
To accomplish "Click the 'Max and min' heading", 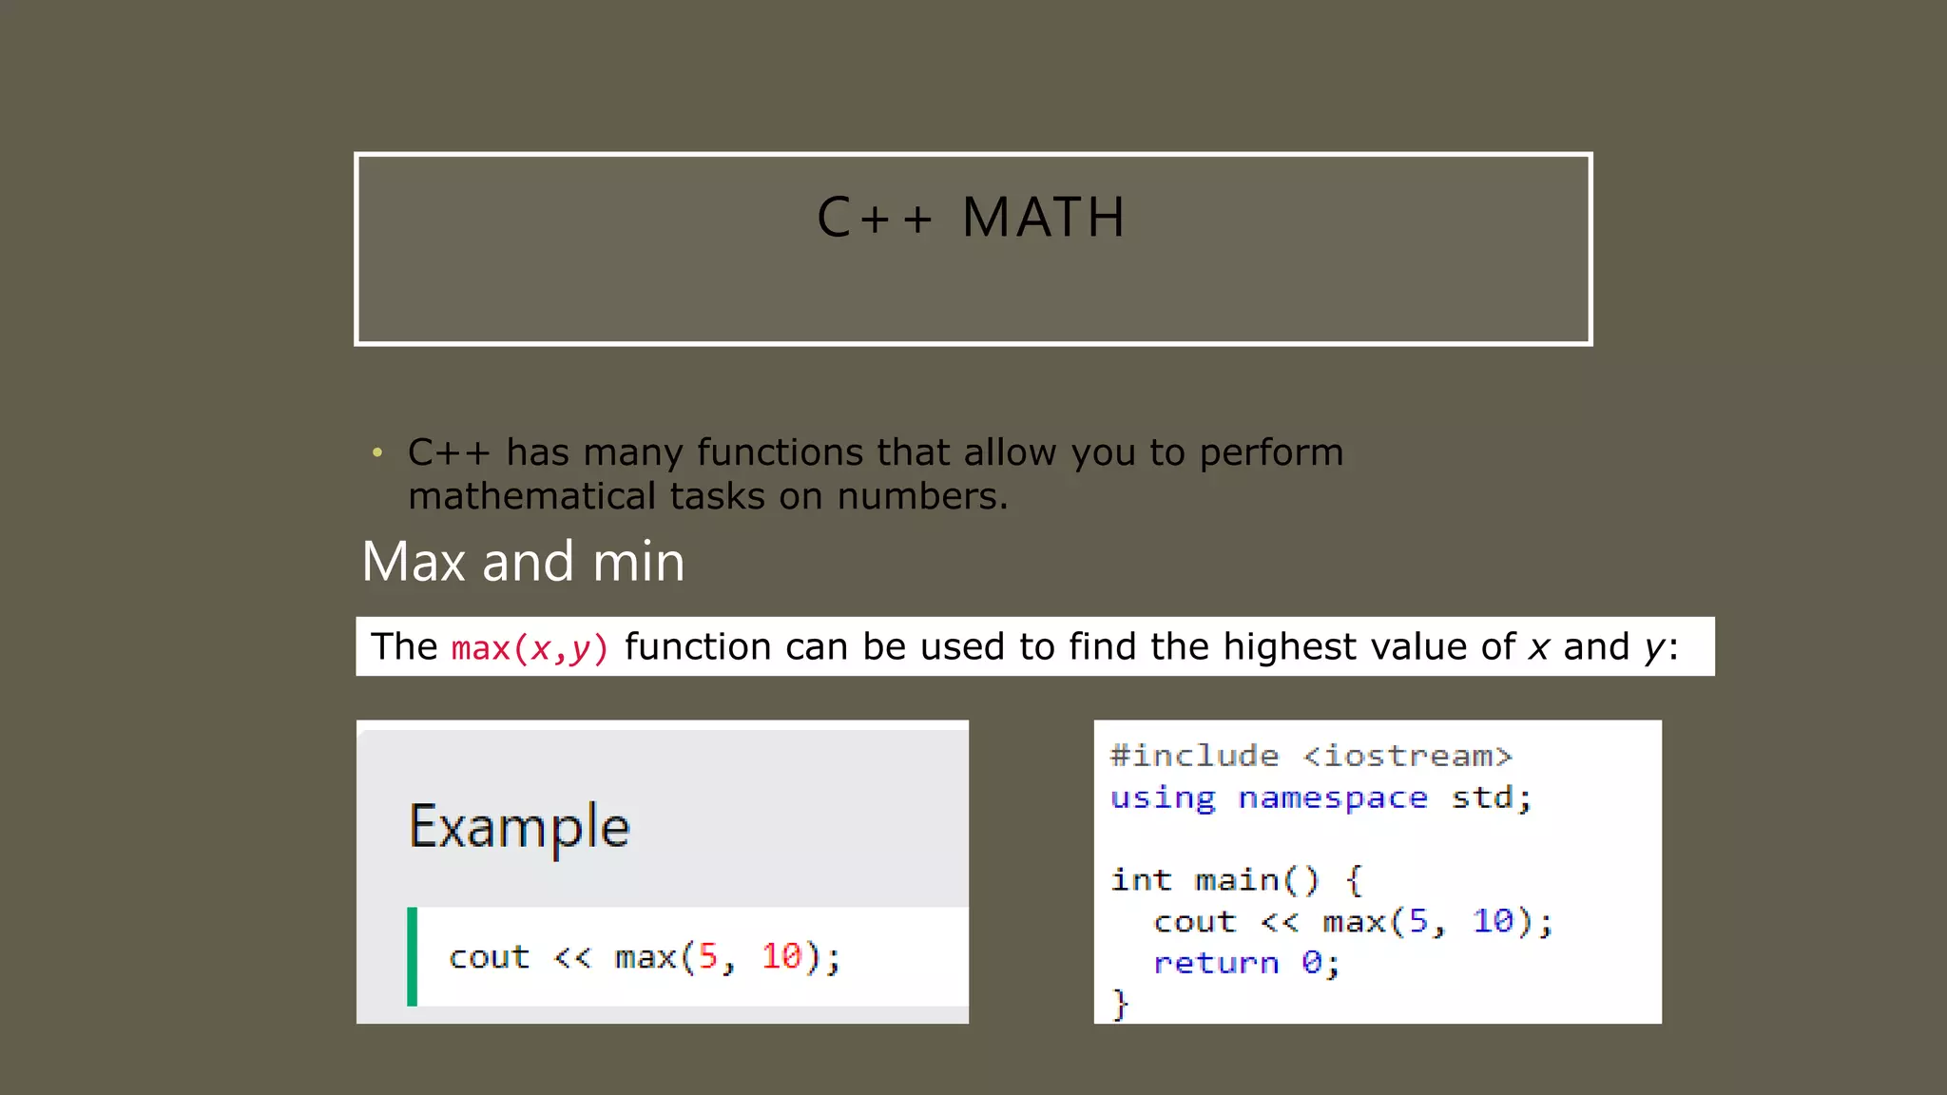I will tap(523, 561).
